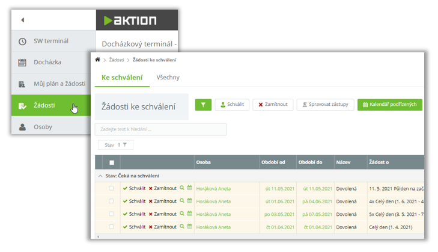Click calendar icon in the 01.04.2021 request row
This screenshot has height=252, width=438.
click(189, 227)
